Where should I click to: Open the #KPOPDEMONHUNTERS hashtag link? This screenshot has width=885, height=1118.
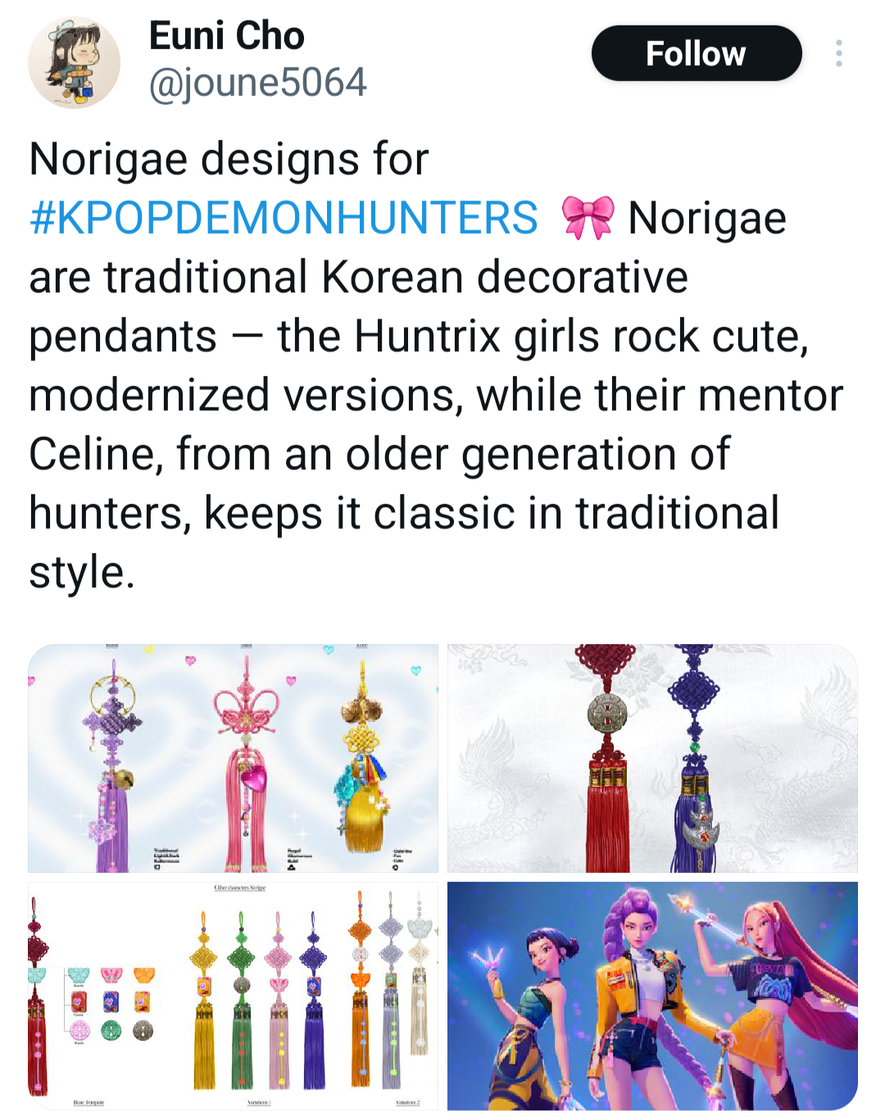pos(284,218)
